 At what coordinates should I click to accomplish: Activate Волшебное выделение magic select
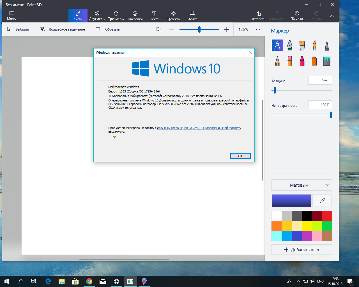(x=62, y=29)
